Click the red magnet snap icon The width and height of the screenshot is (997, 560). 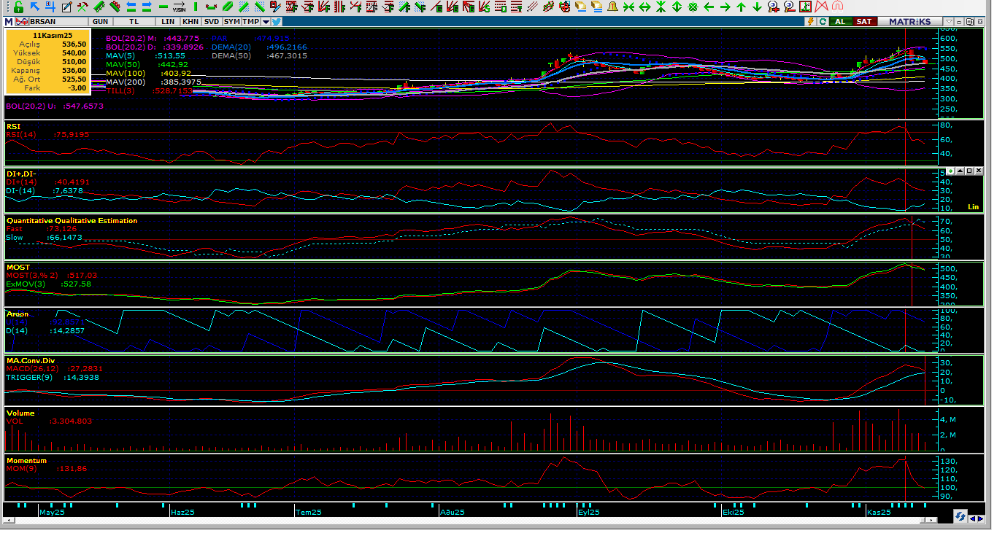point(837,7)
